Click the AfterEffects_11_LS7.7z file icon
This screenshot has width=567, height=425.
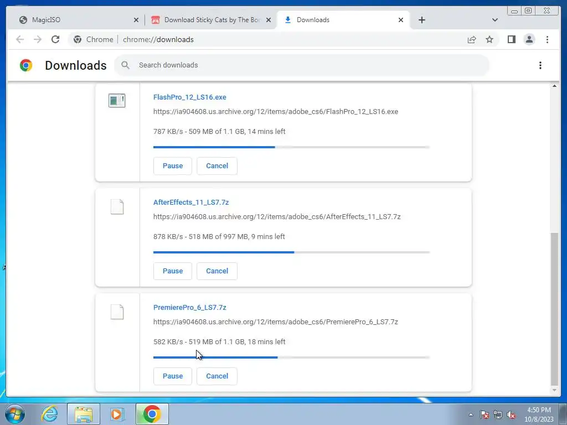pyautogui.click(x=117, y=207)
